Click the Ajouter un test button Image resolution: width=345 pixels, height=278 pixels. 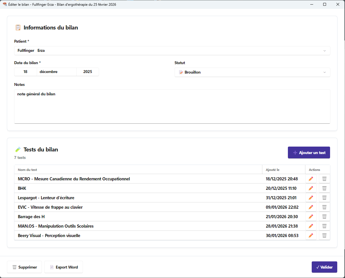(x=309, y=153)
